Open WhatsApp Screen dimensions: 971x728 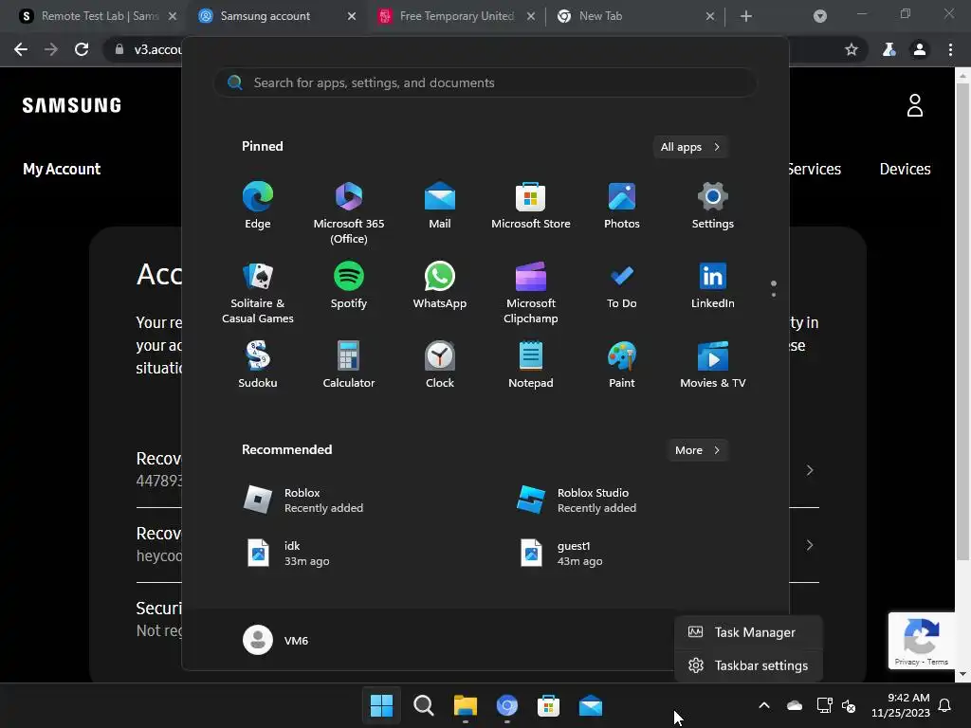tap(440, 285)
